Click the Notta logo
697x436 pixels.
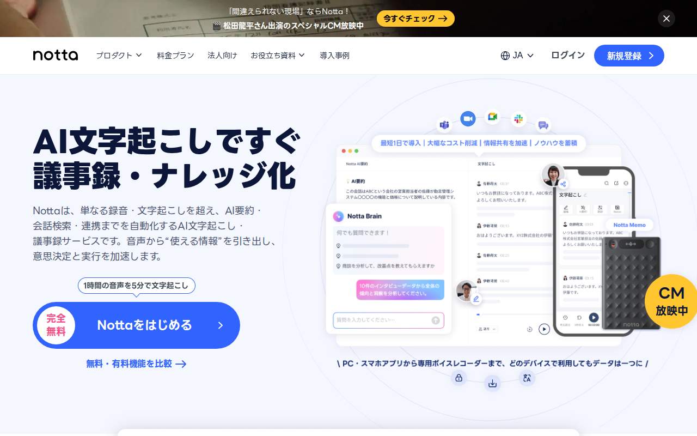point(56,55)
